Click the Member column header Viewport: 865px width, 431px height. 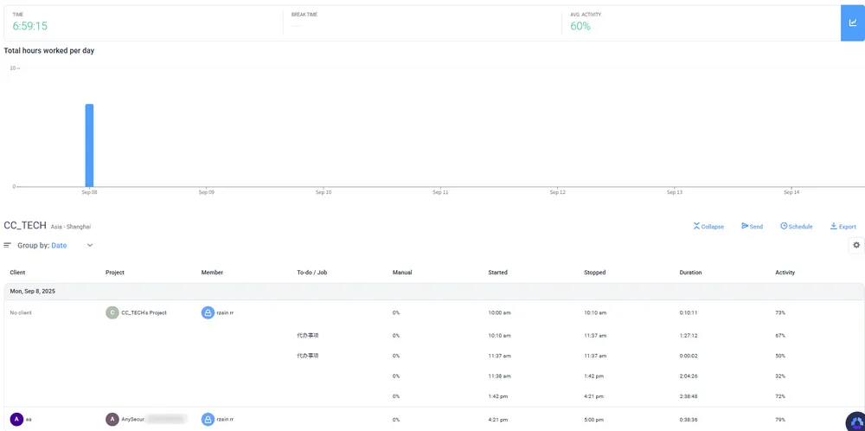[213, 273]
